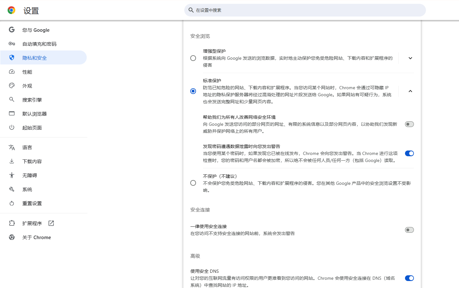Screen dimensions: 459x288
Task: Select the 不保护（不建议）radio button
Action: pyautogui.click(x=193, y=183)
